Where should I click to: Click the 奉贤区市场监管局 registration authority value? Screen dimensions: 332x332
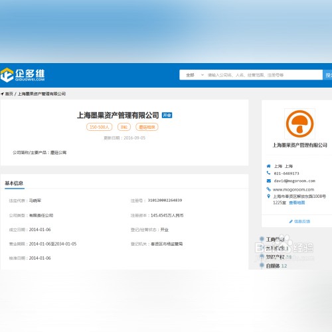pyautogui.click(x=167, y=244)
